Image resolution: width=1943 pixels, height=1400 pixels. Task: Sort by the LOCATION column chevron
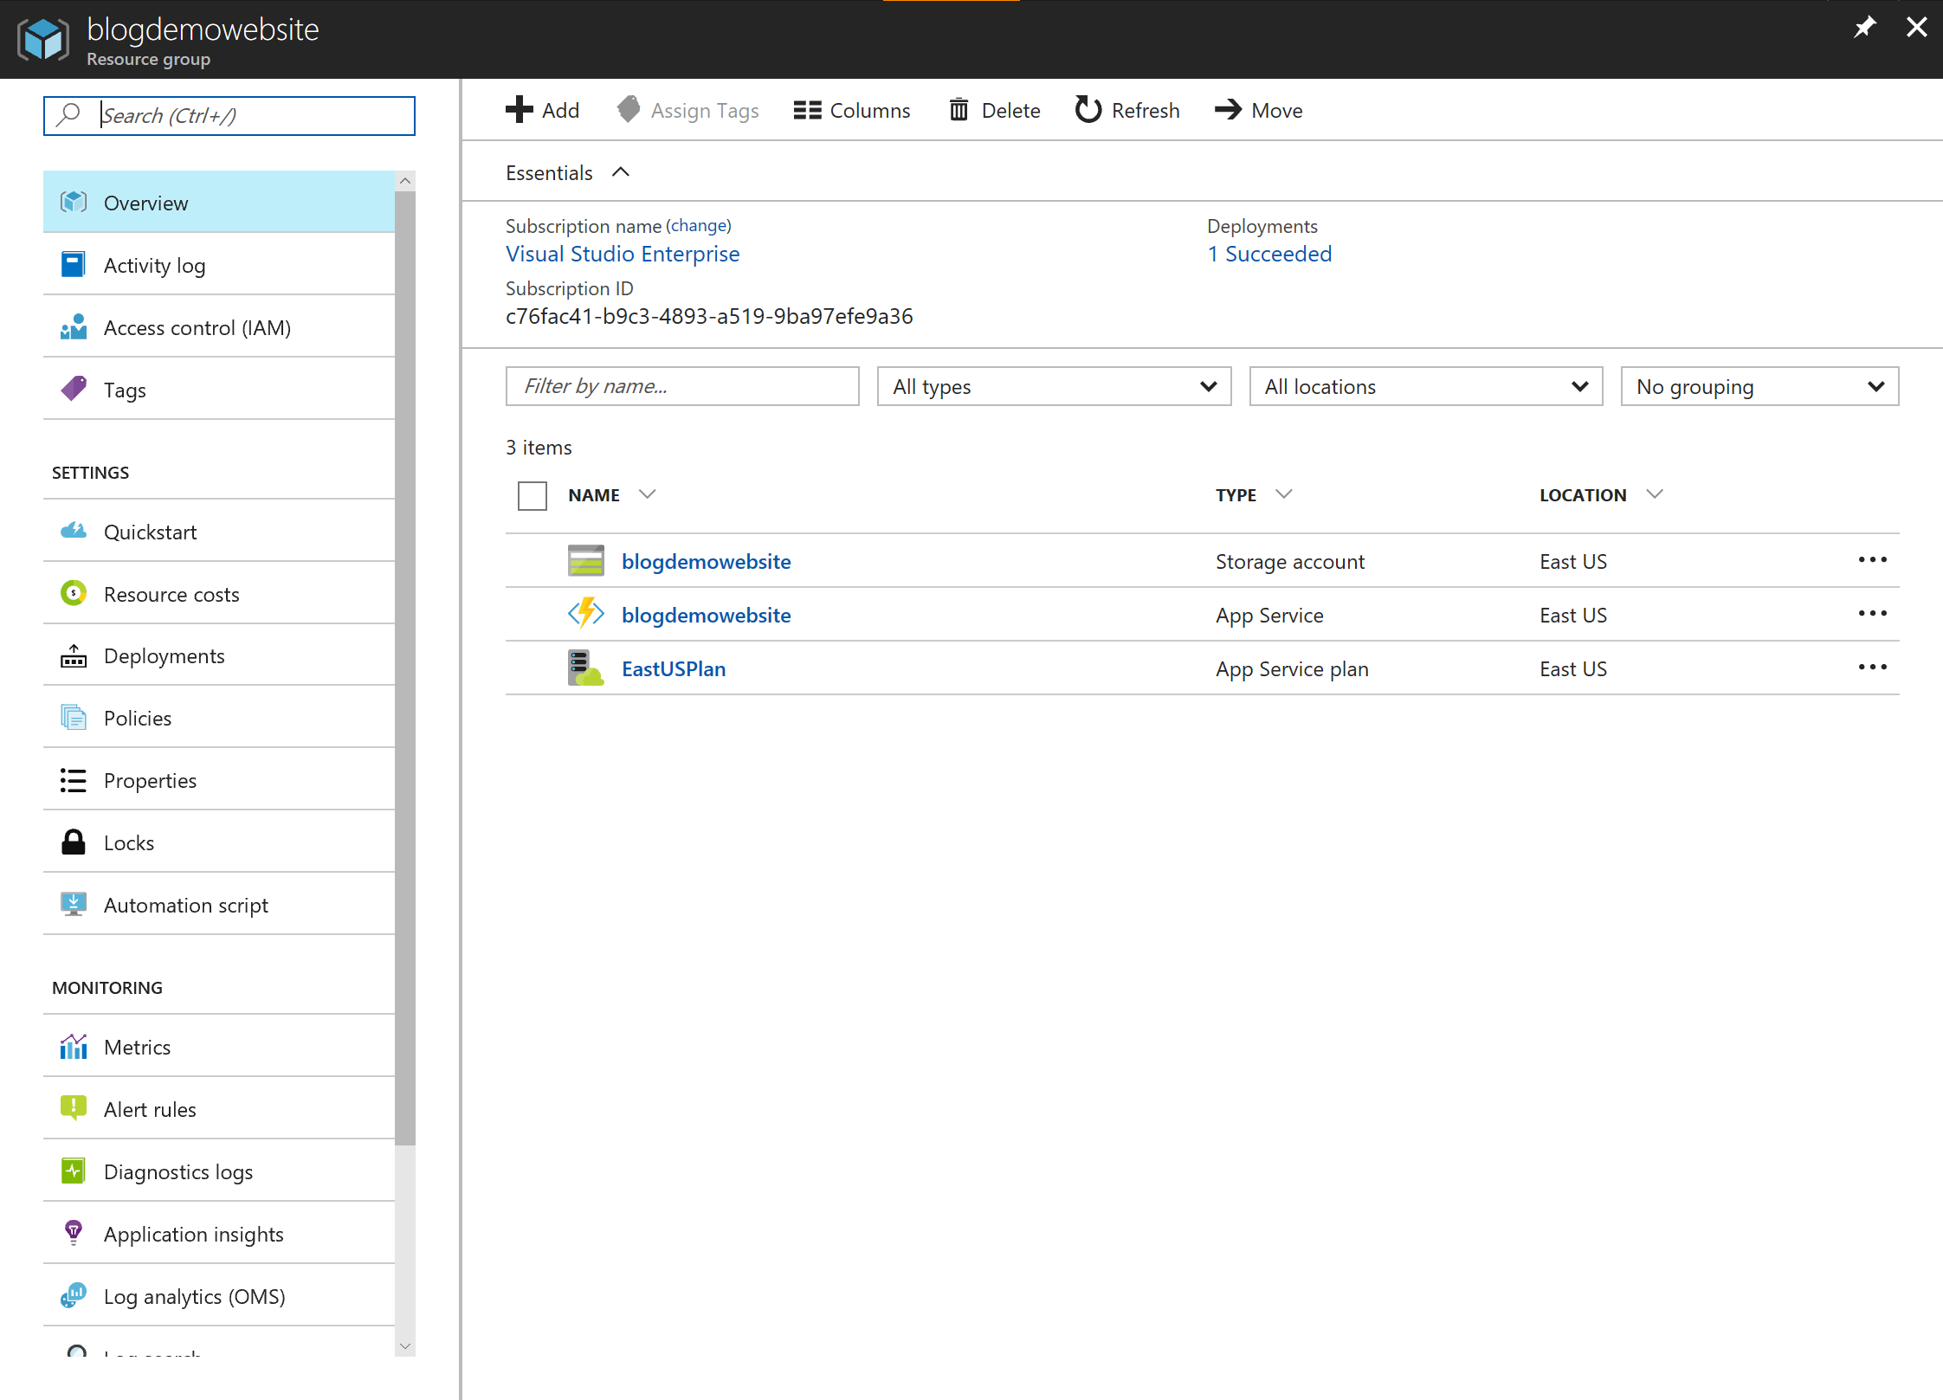(1655, 494)
